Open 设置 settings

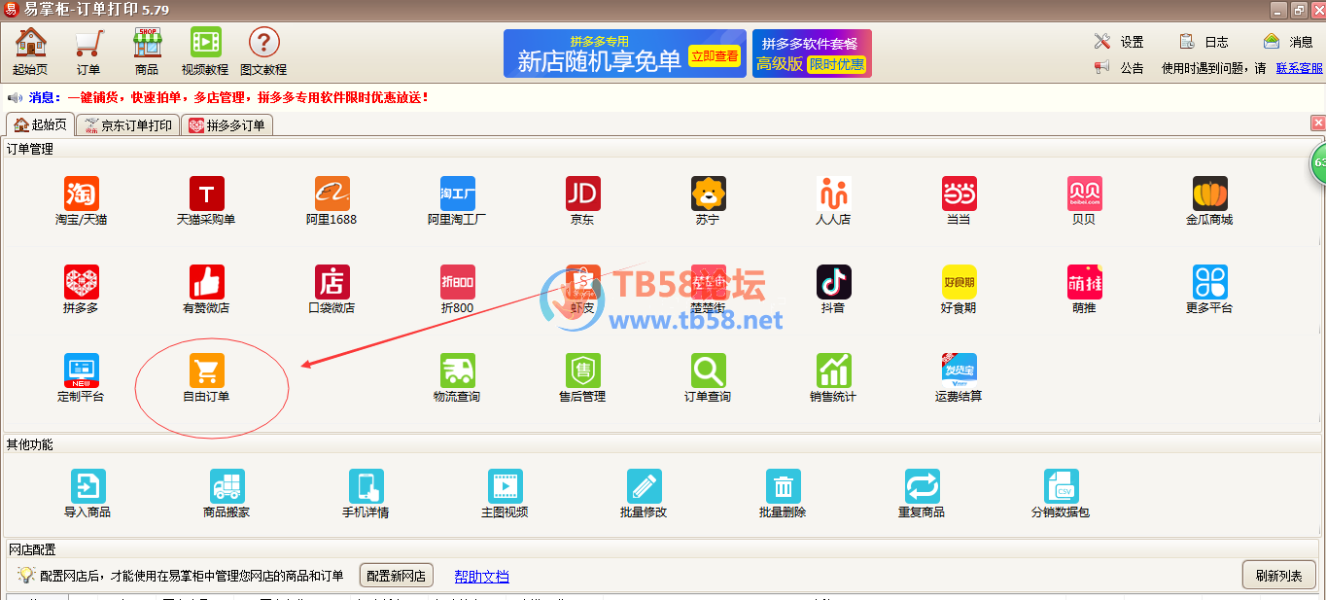pyautogui.click(x=1120, y=42)
